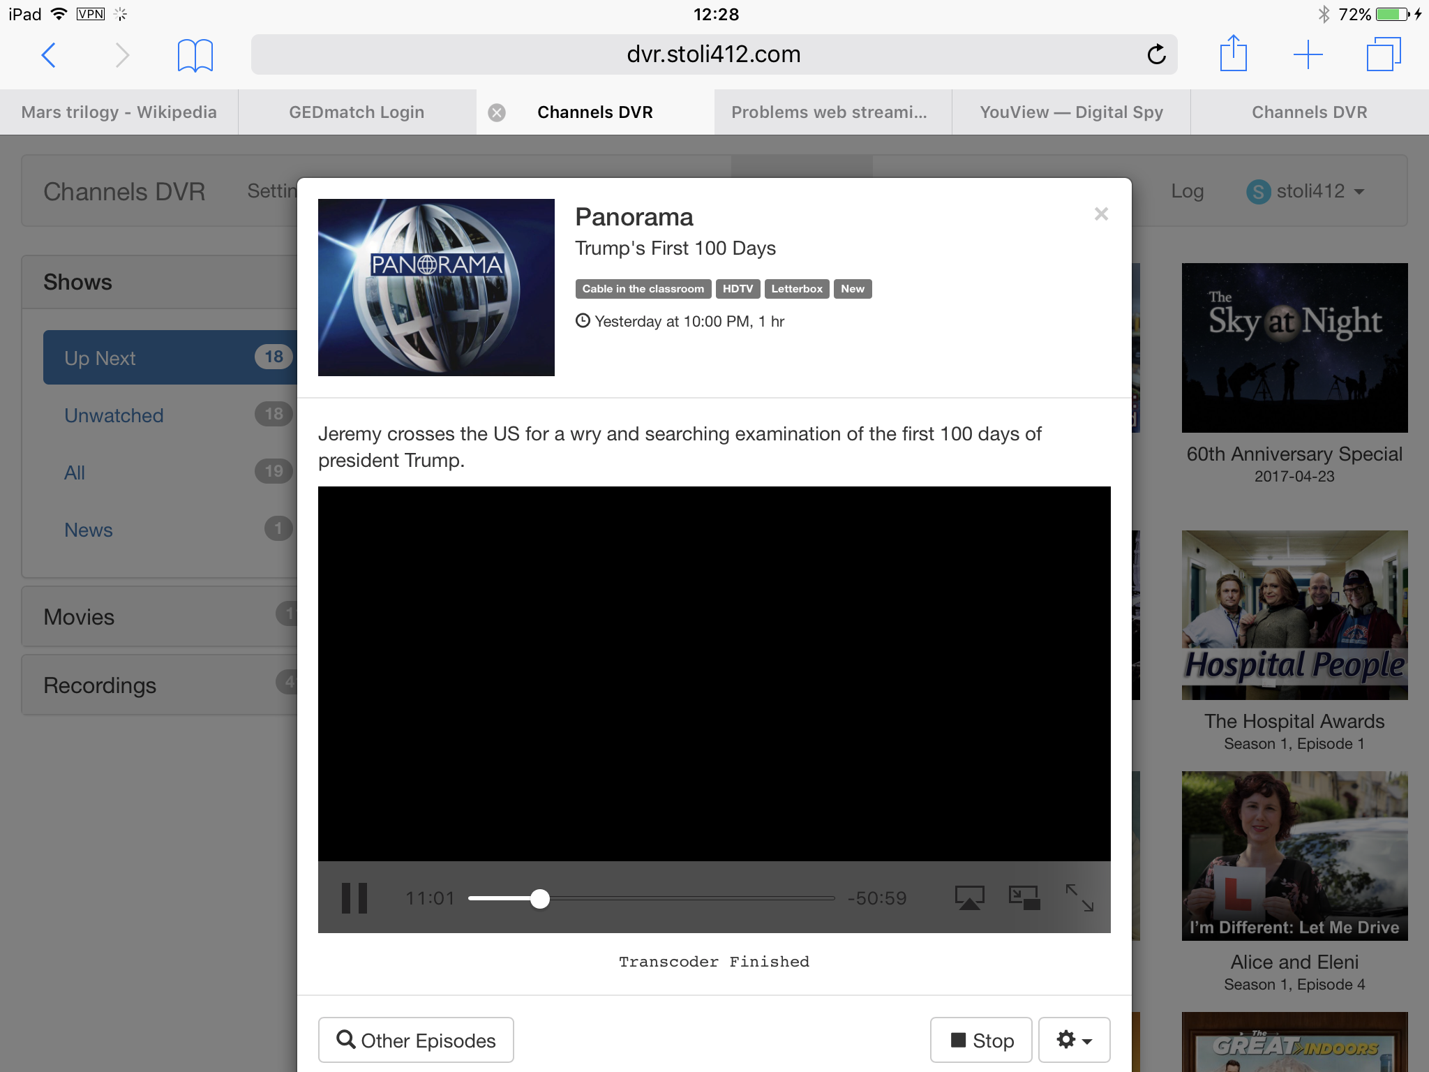Click the video progress slider knob

(x=539, y=898)
